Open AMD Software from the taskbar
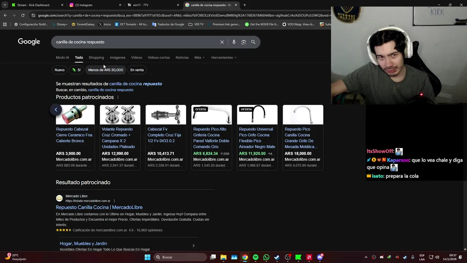The image size is (467, 263). tap(309, 257)
